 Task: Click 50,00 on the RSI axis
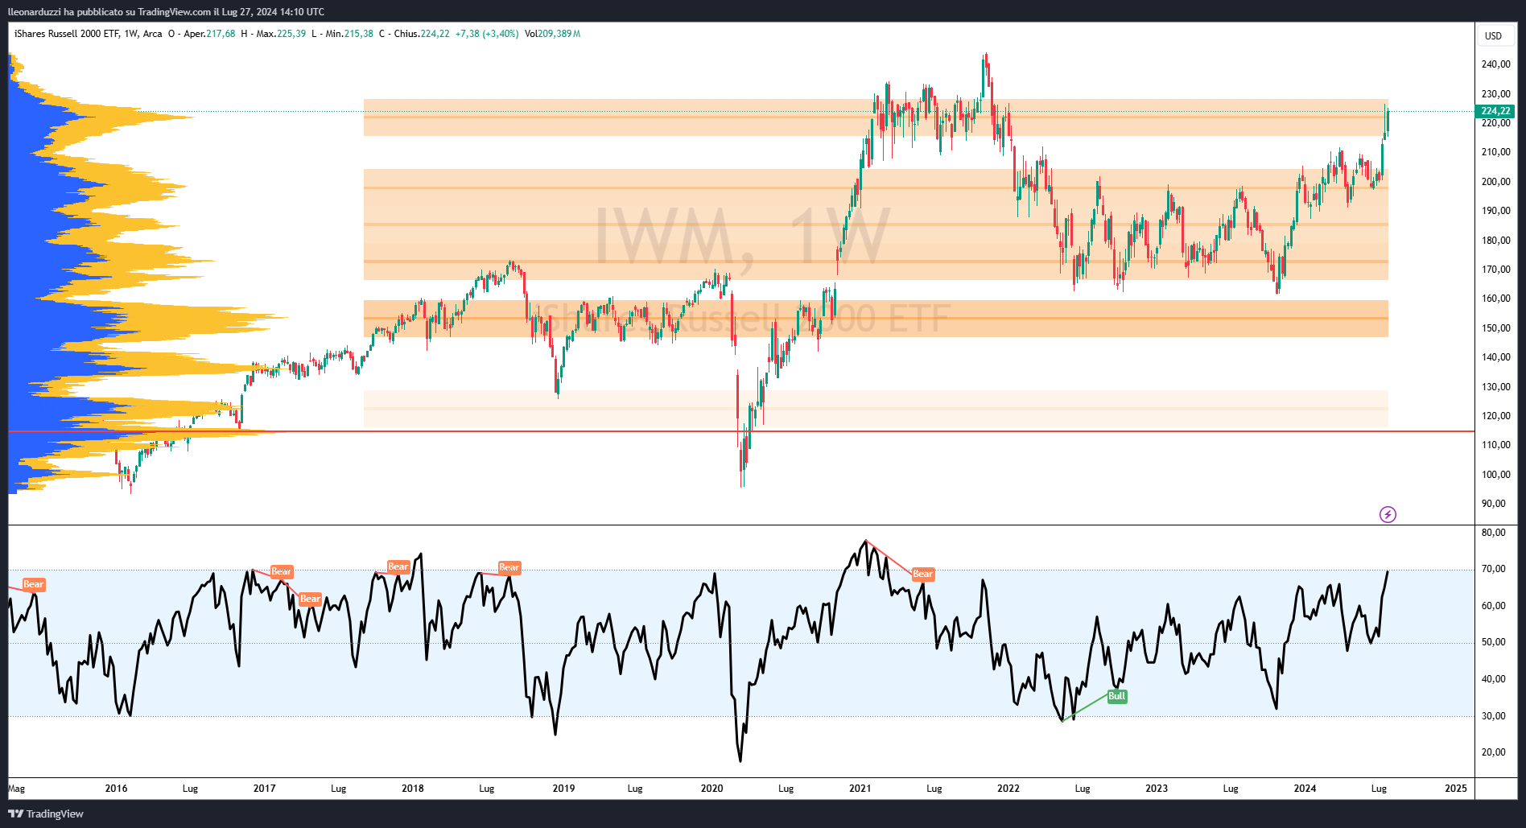pyautogui.click(x=1494, y=642)
